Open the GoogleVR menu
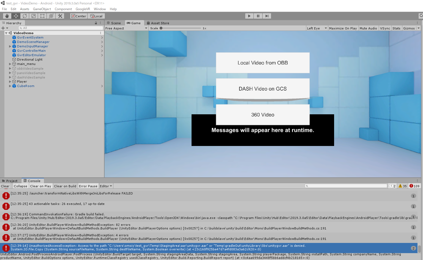Screen dimensions: 423x260 pos(83,9)
